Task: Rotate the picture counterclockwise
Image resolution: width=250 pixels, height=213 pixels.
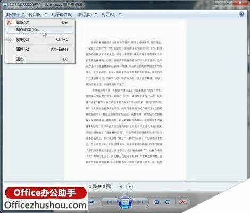Action: point(156,202)
